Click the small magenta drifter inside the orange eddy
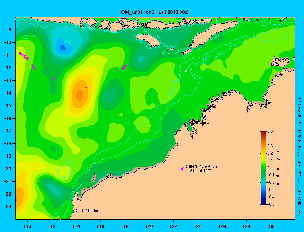 click(x=86, y=87)
